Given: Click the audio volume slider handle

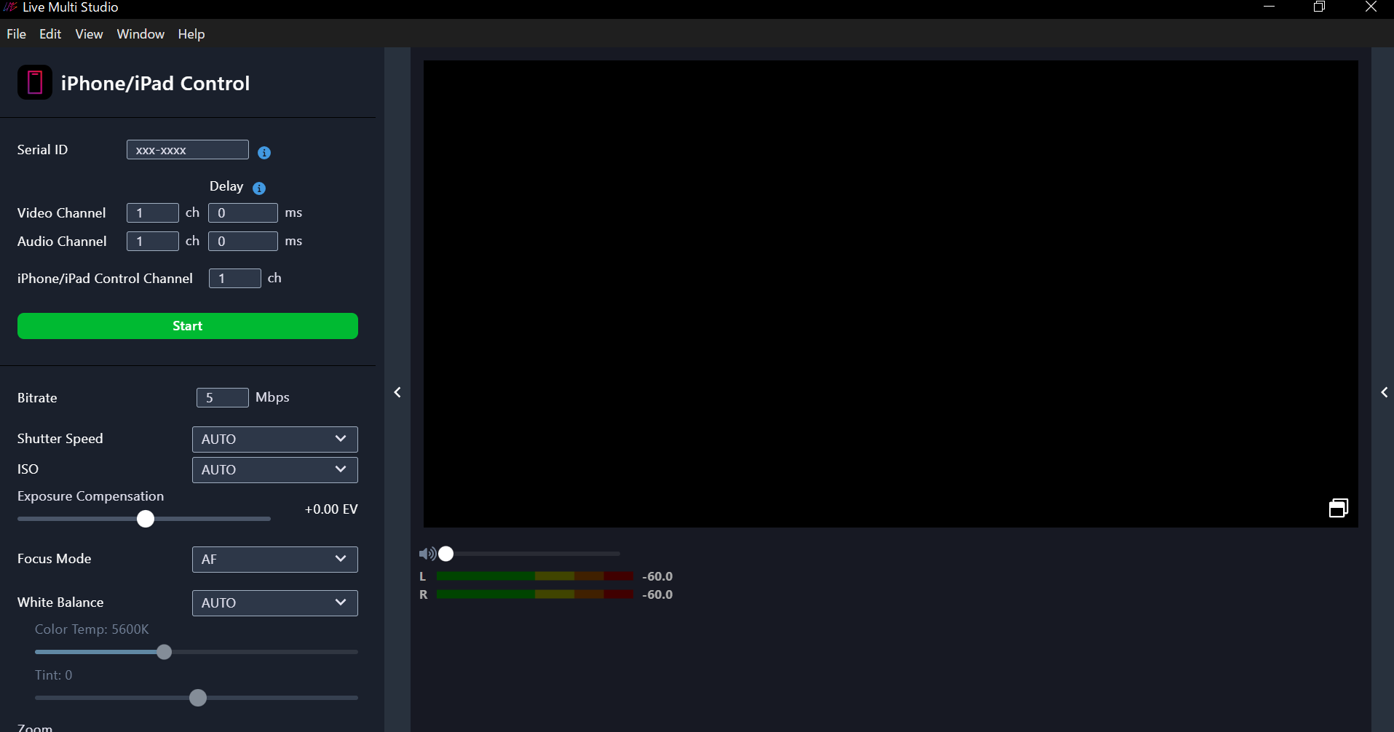Looking at the screenshot, I should (446, 554).
